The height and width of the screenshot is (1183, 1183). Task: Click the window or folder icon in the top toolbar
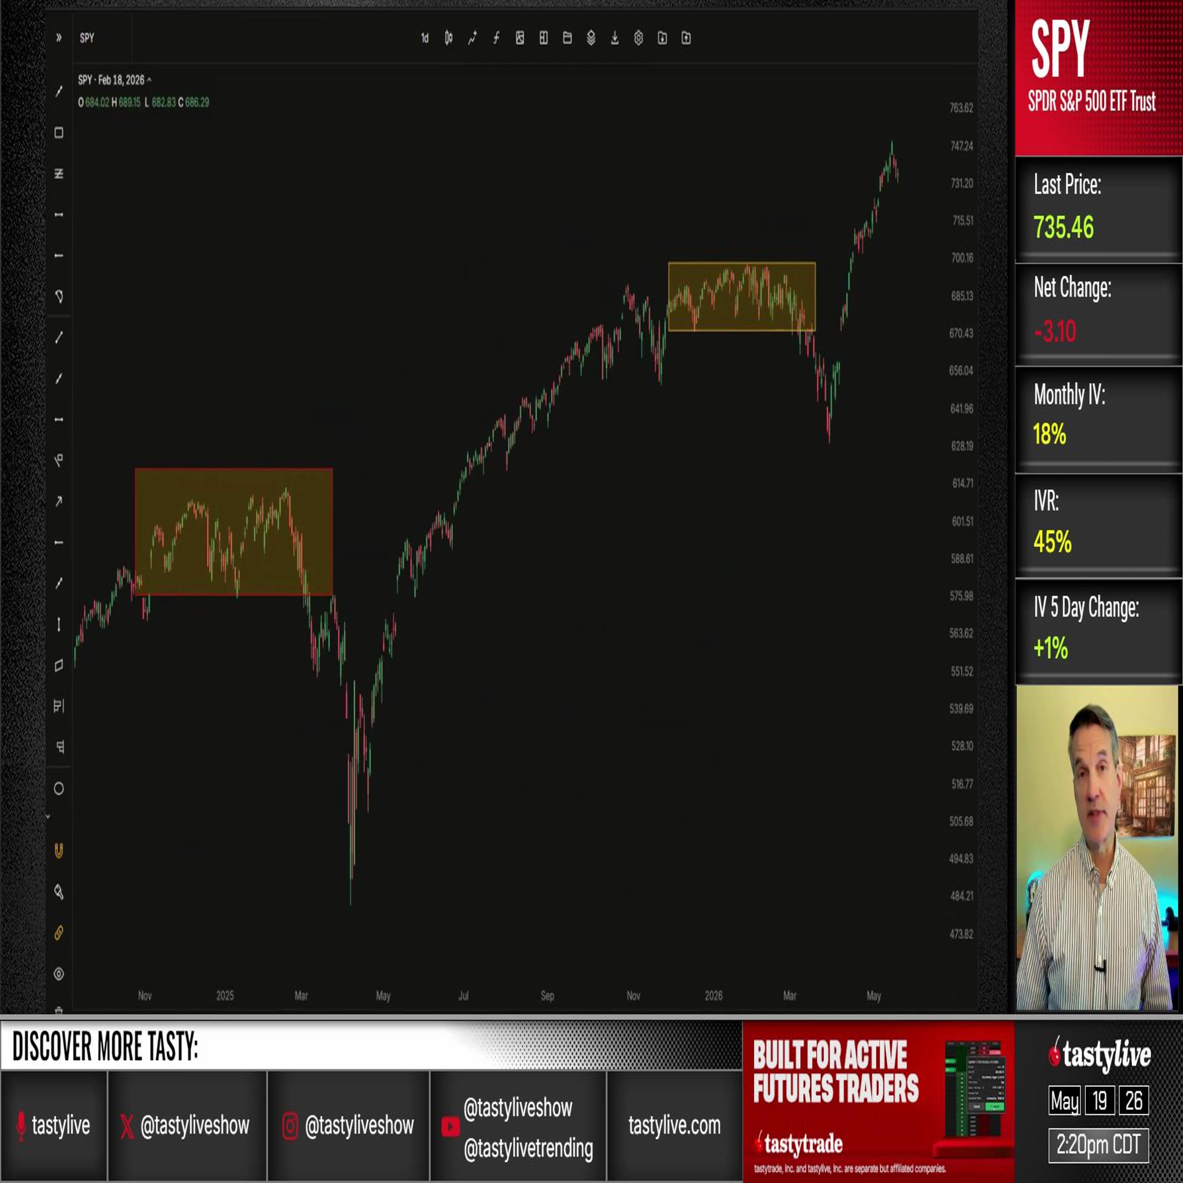(567, 38)
